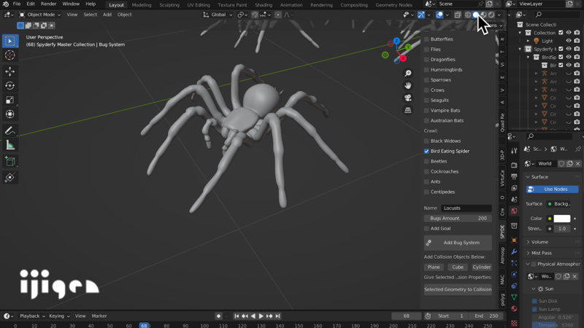Enable the Hummingbirds checkbox
The image size is (584, 328).
tap(426, 69)
